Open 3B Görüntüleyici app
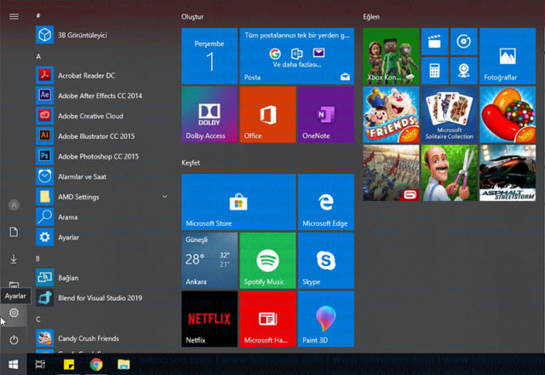545x375 pixels. click(x=102, y=35)
